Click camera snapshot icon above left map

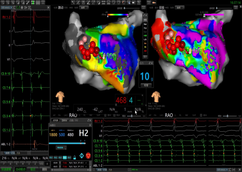click(144, 7)
